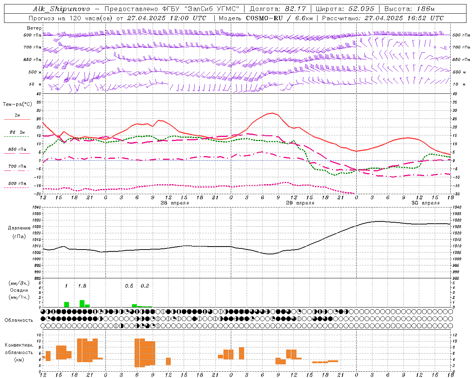Click the 'Ветер' wind panel label
Image resolution: width=472 pixels, height=378 pixels.
pyautogui.click(x=34, y=28)
